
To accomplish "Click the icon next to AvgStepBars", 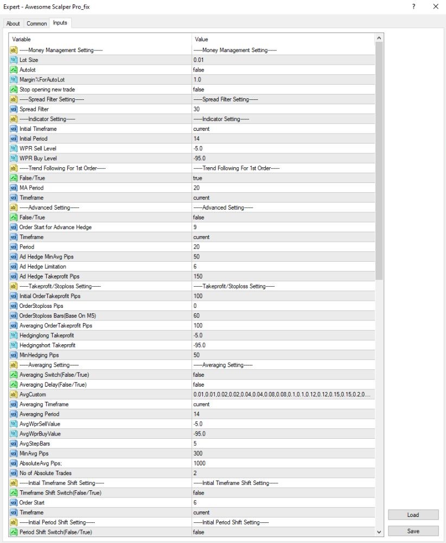I will click(14, 444).
